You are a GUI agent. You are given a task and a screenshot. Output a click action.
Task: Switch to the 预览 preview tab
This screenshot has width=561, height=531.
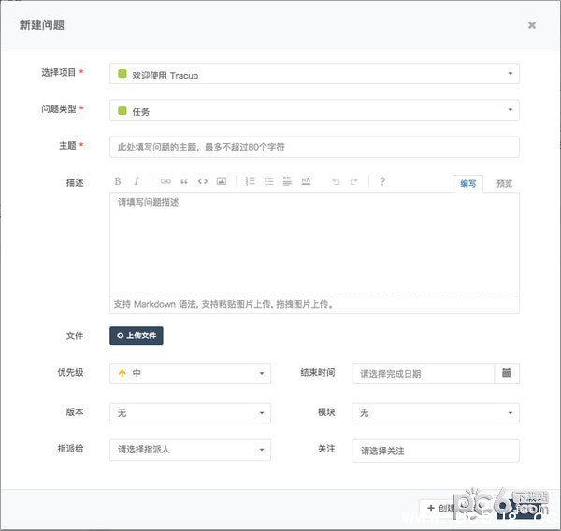point(504,183)
